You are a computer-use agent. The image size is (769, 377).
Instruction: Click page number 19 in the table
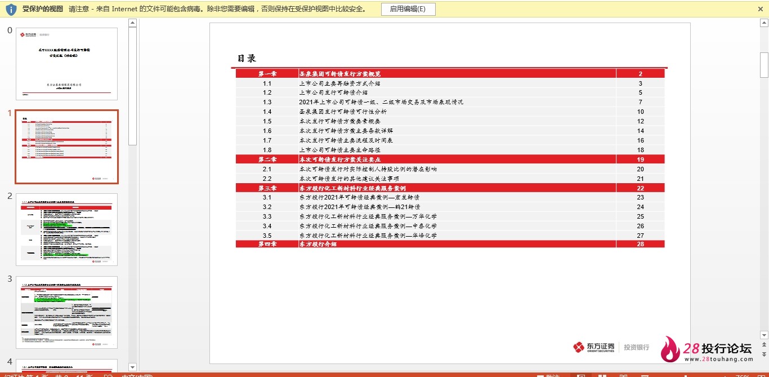click(641, 159)
